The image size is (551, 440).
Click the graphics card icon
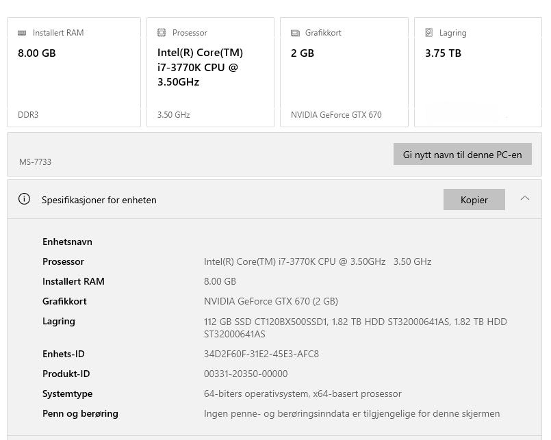295,33
